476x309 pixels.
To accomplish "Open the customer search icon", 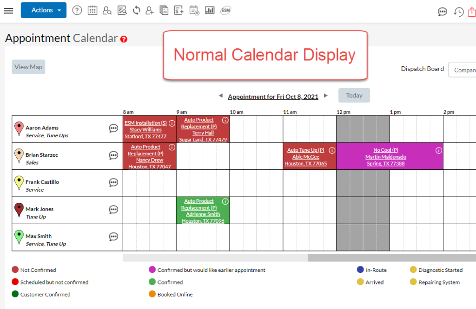I will coord(107,10).
